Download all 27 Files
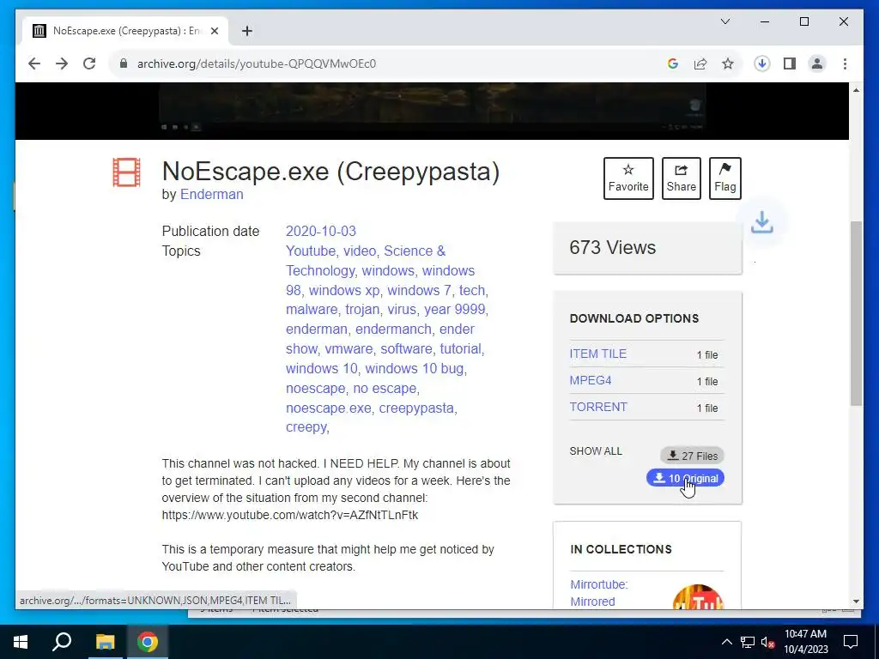The height and width of the screenshot is (659, 879). (692, 456)
